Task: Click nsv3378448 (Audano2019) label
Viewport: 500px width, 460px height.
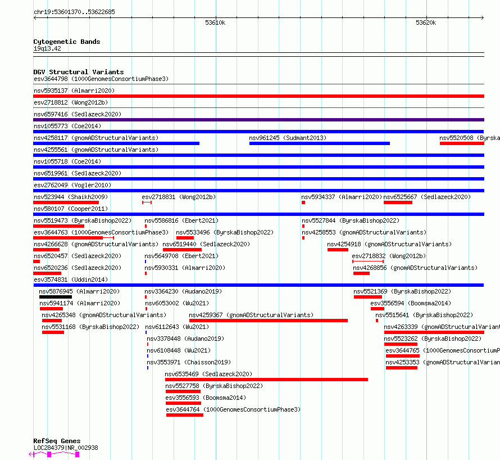Action: (185, 339)
